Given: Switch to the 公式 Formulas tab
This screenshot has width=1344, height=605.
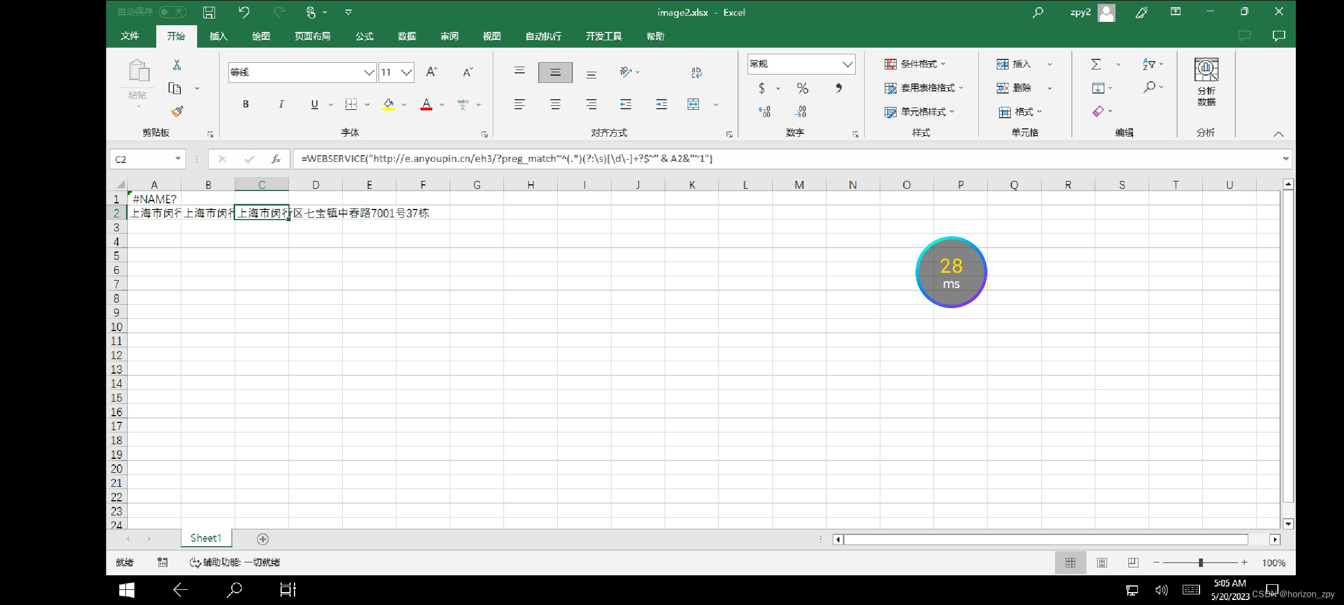Looking at the screenshot, I should pyautogui.click(x=364, y=36).
